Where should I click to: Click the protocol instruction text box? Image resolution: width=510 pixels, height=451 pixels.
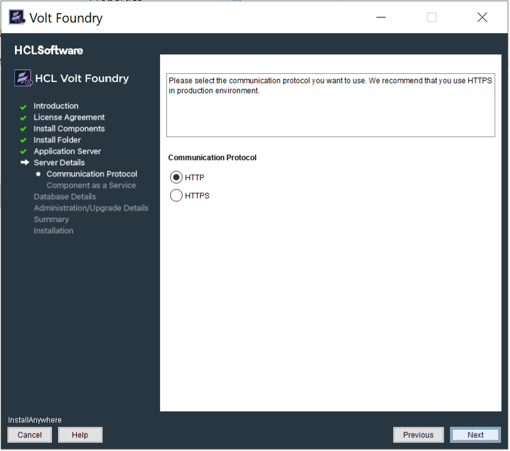click(331, 105)
